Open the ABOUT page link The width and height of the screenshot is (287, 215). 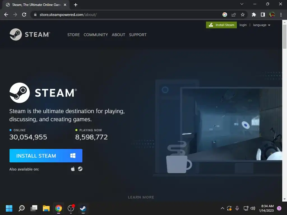[x=119, y=35]
